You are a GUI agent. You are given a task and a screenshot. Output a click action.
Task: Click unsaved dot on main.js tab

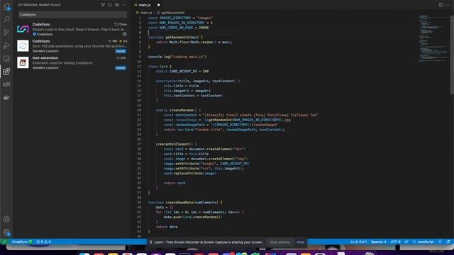point(158,5)
